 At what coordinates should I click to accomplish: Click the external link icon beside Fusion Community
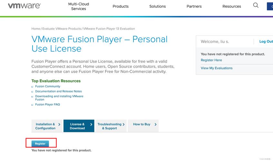pyautogui.click(x=32, y=87)
